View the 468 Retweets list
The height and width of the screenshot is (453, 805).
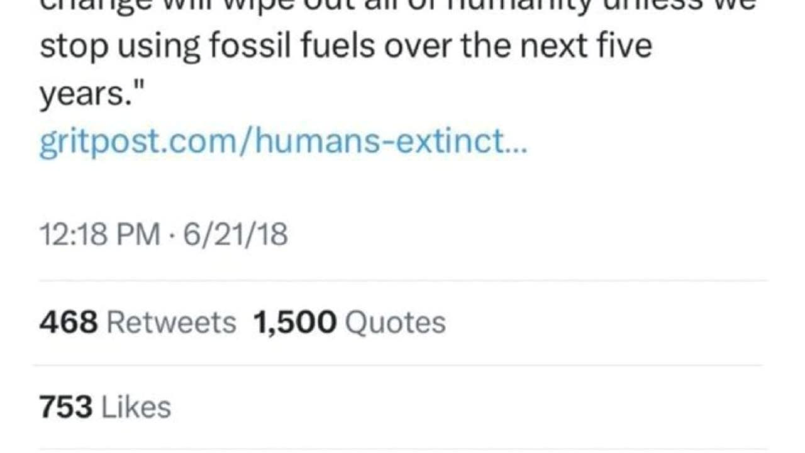coord(137,323)
